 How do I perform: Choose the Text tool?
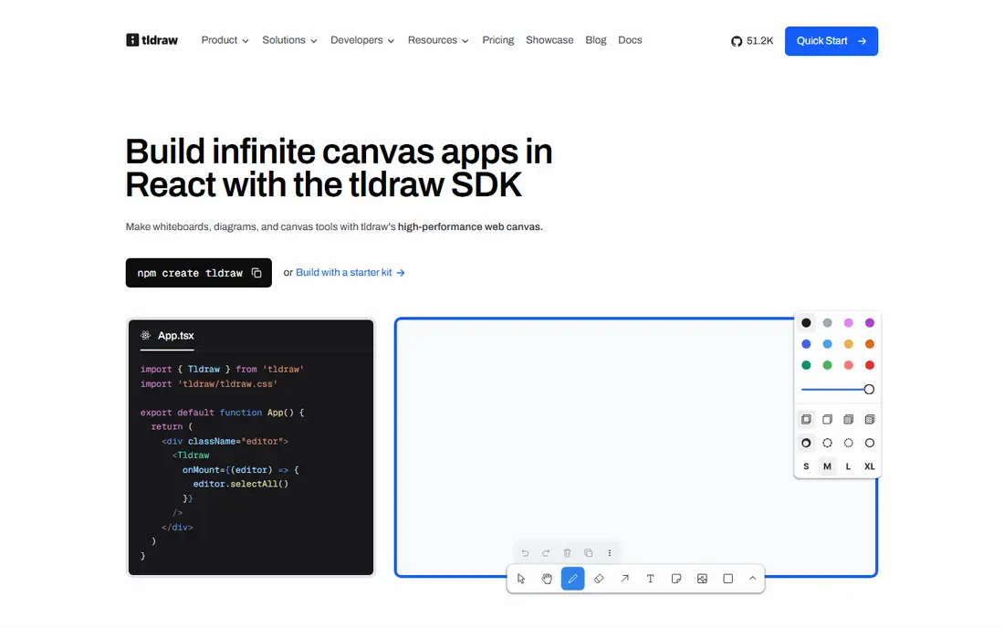tap(651, 579)
